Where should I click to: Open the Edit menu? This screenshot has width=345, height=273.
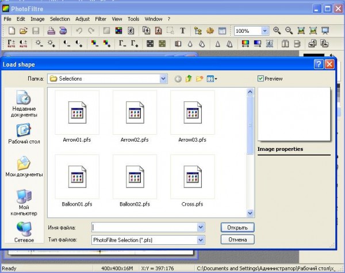[x=21, y=19]
